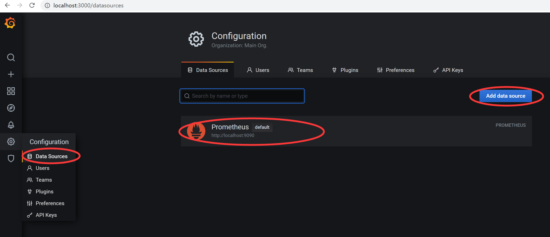Click the browser forward arrow

point(20,5)
